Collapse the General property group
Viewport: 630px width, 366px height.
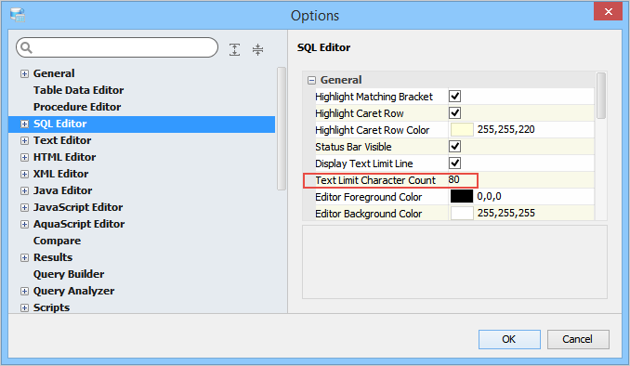click(x=311, y=80)
